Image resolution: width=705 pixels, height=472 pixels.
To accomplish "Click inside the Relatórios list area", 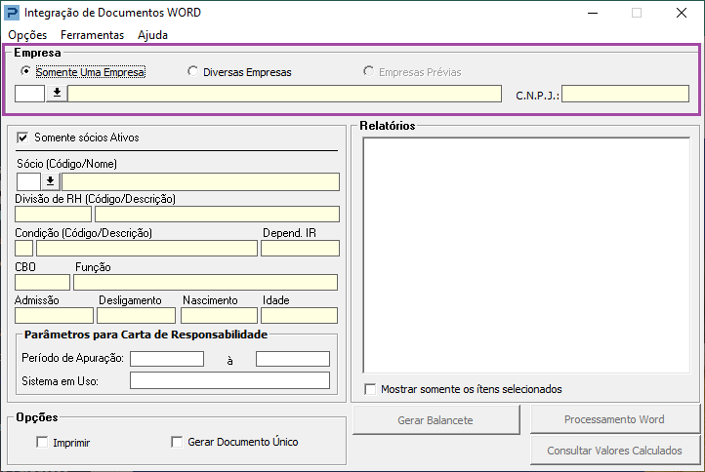I will pyautogui.click(x=526, y=256).
